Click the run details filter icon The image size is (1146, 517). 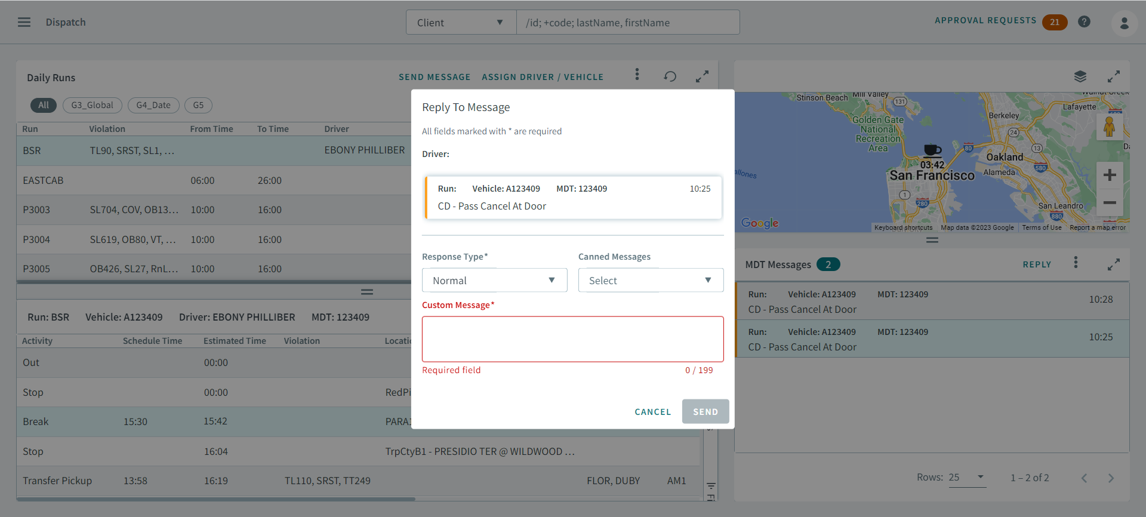pos(710,485)
